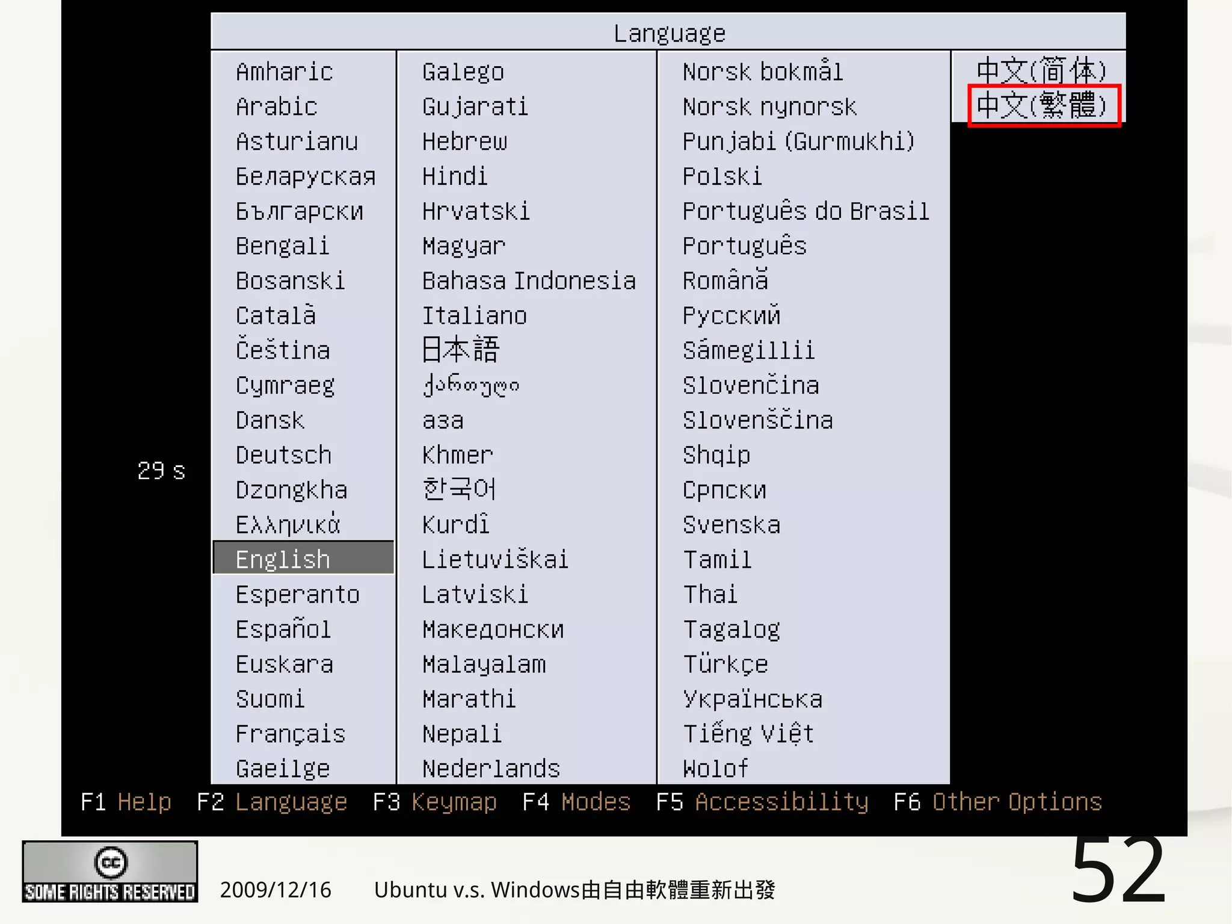Viewport: 1232px width, 924px height.
Task: Select Español language
Action: point(283,630)
